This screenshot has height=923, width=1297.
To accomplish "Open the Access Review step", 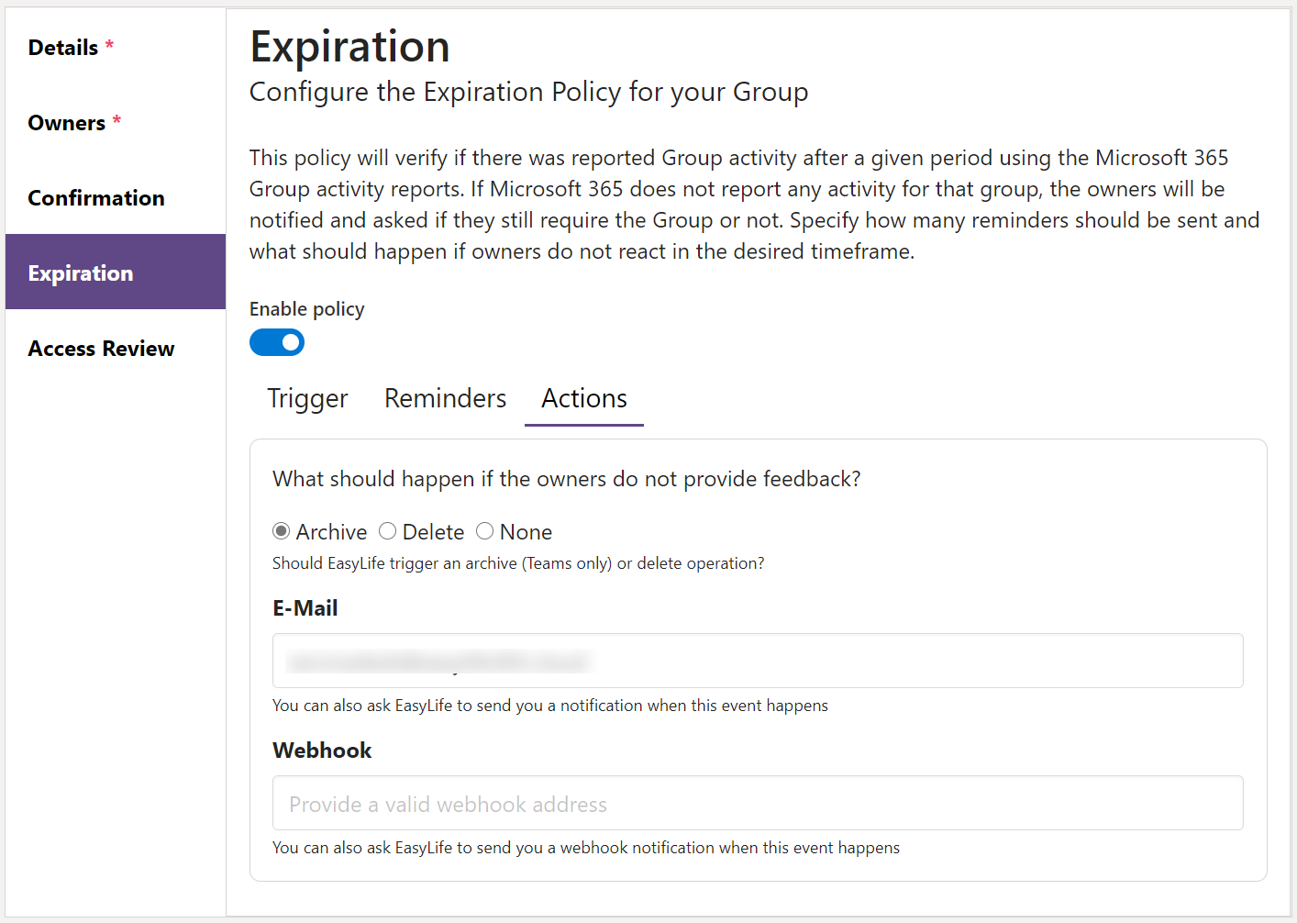I will point(101,348).
